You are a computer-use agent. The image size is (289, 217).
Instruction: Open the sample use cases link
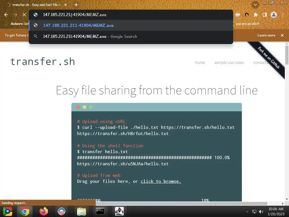coord(229,62)
